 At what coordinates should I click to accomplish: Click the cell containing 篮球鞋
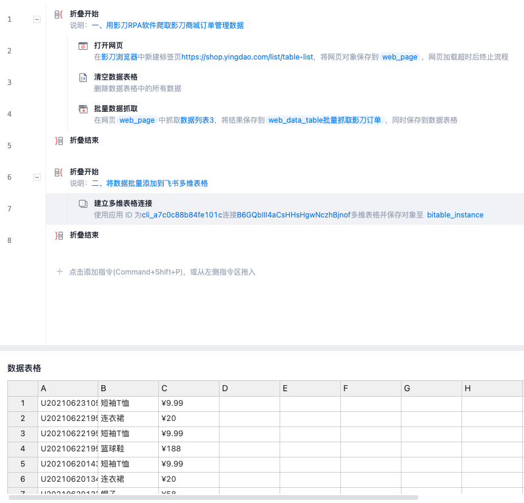click(128, 449)
